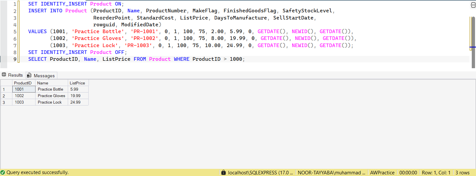Screen dimensions: 476x176
Task: Select cell with ProductID 1001
Action: (x=24, y=89)
